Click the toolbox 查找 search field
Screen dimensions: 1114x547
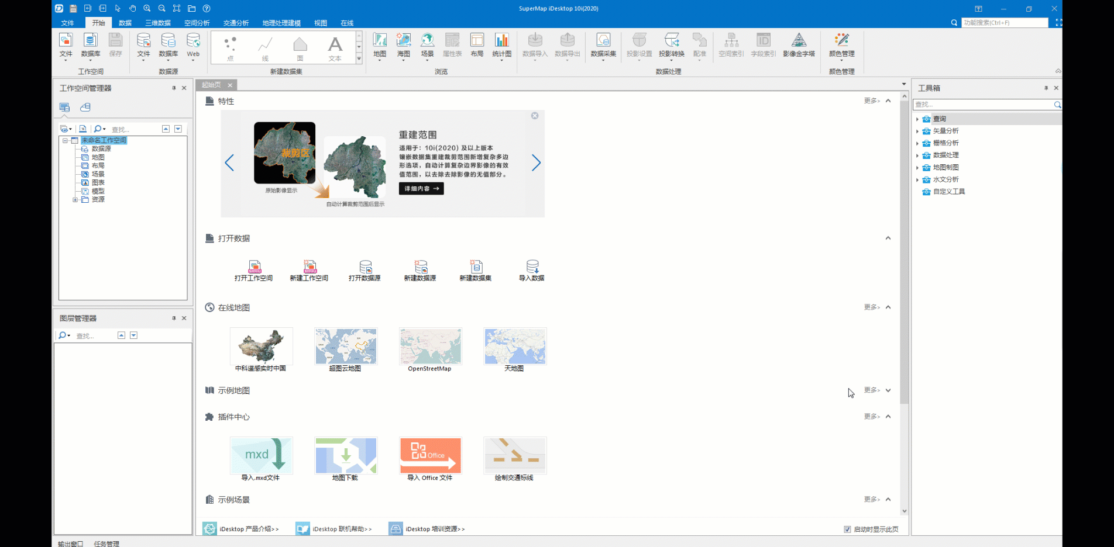point(983,105)
